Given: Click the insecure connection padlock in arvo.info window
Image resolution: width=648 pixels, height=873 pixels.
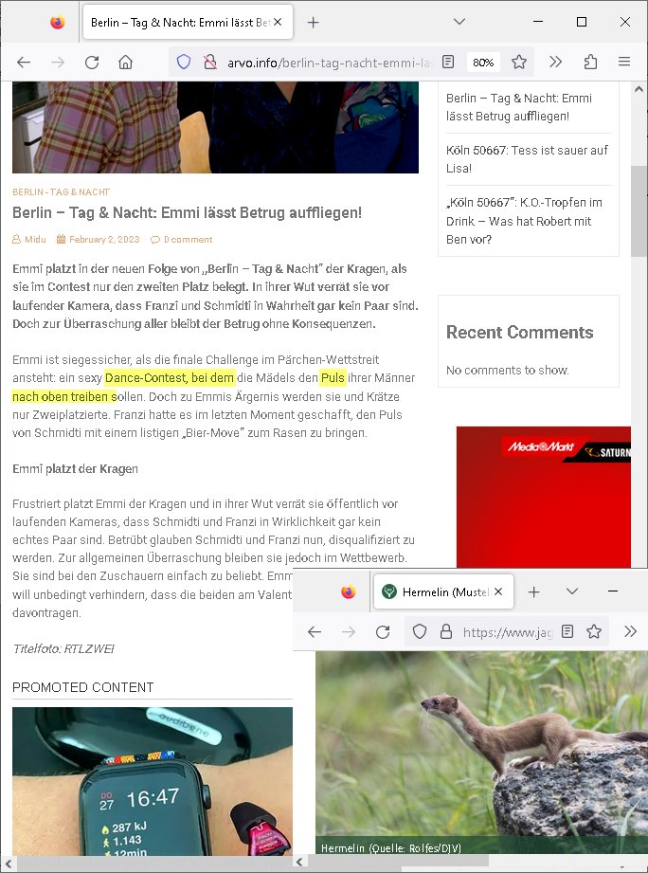Looking at the screenshot, I should click(x=209, y=62).
